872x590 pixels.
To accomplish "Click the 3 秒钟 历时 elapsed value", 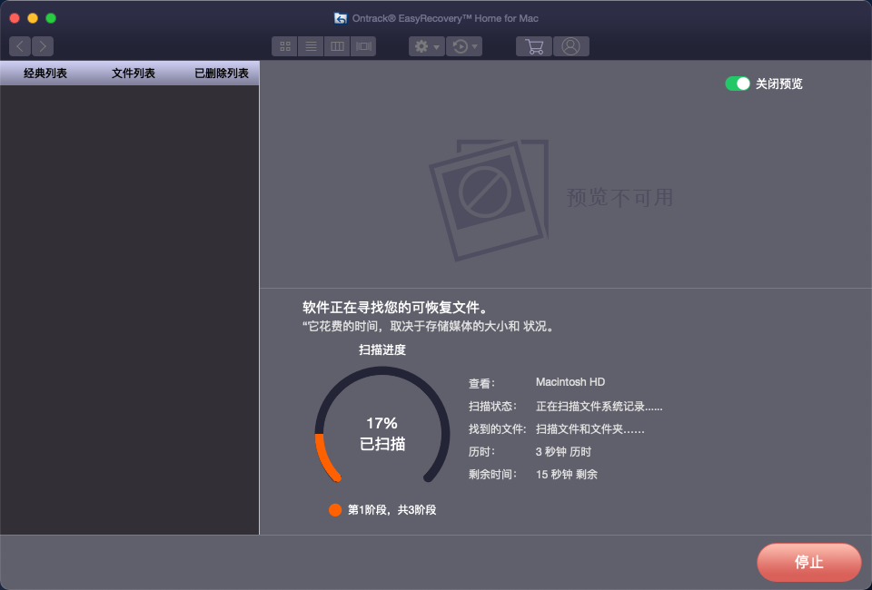I will point(563,452).
